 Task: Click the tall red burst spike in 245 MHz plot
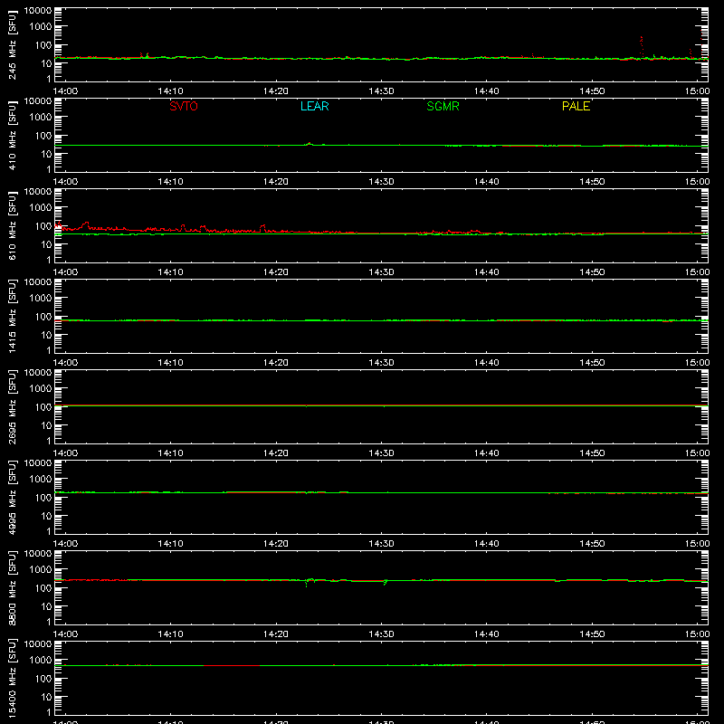coord(642,46)
